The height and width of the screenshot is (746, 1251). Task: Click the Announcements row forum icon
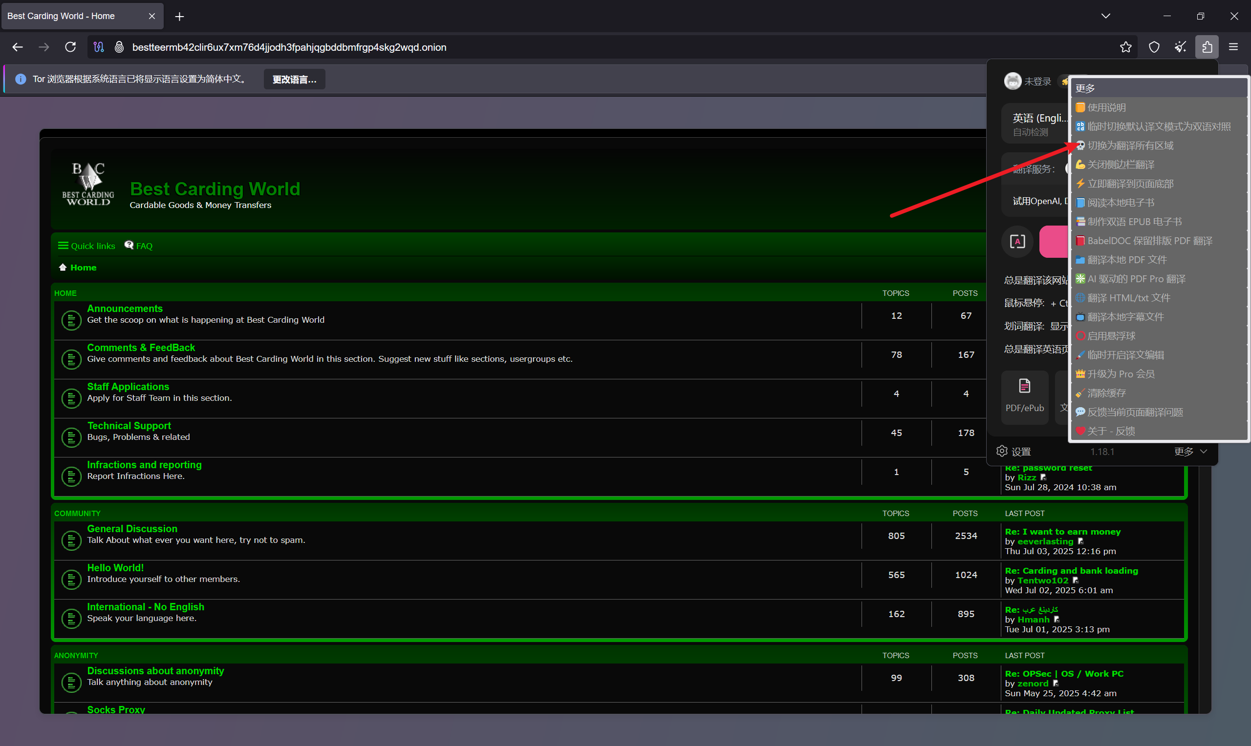tap(71, 320)
